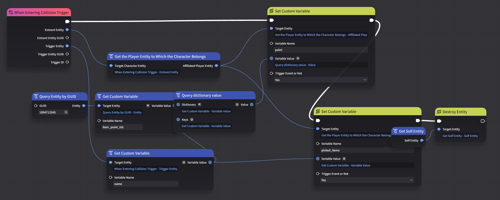Viewport: 500px width, 200px height.
Task: Click header icon of Set Custom Variable with picked_items
Action: tap(318, 111)
